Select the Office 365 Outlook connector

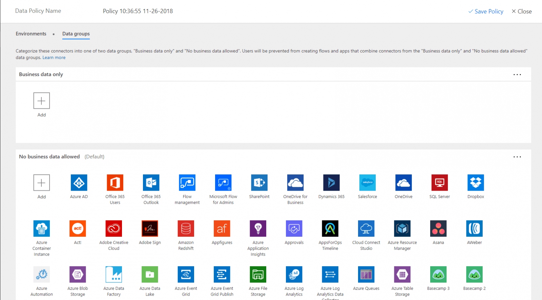click(x=151, y=183)
